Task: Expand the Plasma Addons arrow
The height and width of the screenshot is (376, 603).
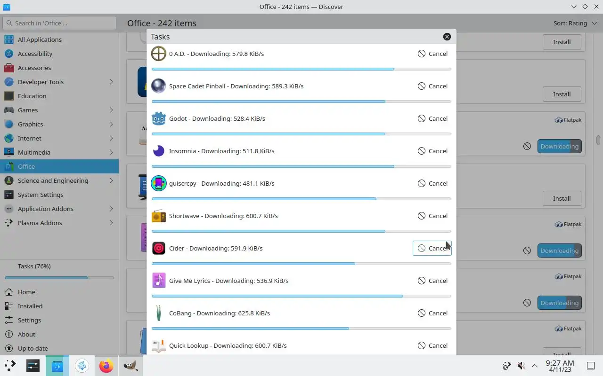Action: click(x=111, y=223)
